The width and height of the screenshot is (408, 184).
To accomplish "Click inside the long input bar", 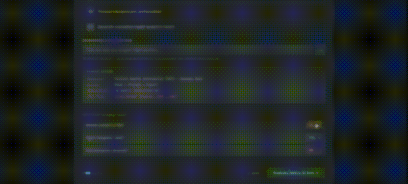I will click(x=199, y=50).
